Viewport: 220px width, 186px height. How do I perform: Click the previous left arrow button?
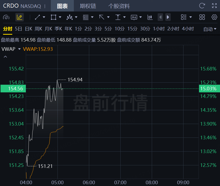pos(160,17)
